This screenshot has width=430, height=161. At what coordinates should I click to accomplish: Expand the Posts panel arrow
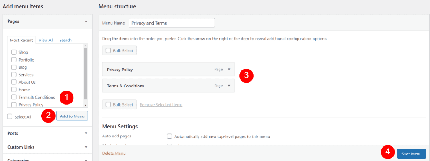tap(86, 133)
